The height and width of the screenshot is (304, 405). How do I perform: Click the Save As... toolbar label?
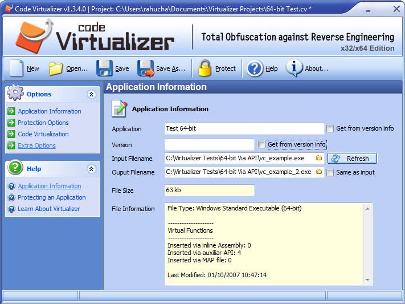tap(170, 68)
